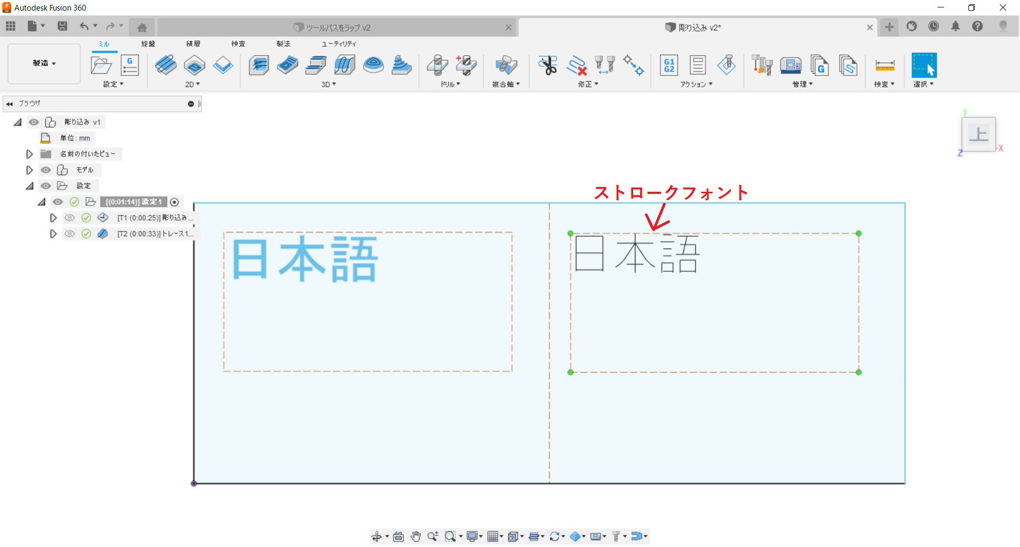This screenshot has height=547, width=1020.
Task: Hide the モデル component with eye icon
Action: pos(46,170)
